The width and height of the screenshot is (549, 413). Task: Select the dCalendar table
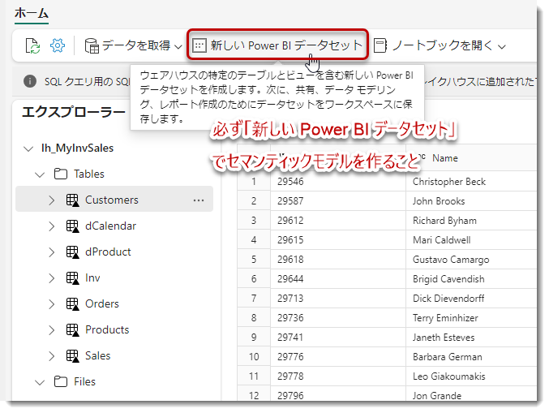[x=110, y=226]
